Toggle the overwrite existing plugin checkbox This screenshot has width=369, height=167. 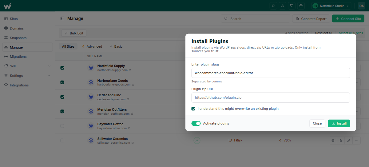[193, 109]
